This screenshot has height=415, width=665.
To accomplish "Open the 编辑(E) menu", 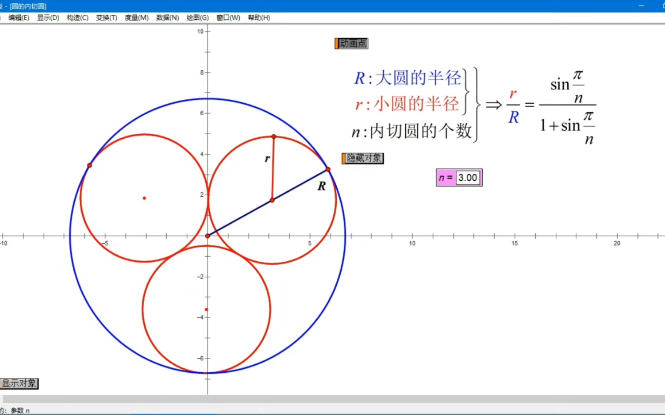I will [19, 18].
